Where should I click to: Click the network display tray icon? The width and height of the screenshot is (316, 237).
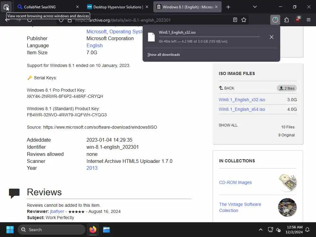270,230
